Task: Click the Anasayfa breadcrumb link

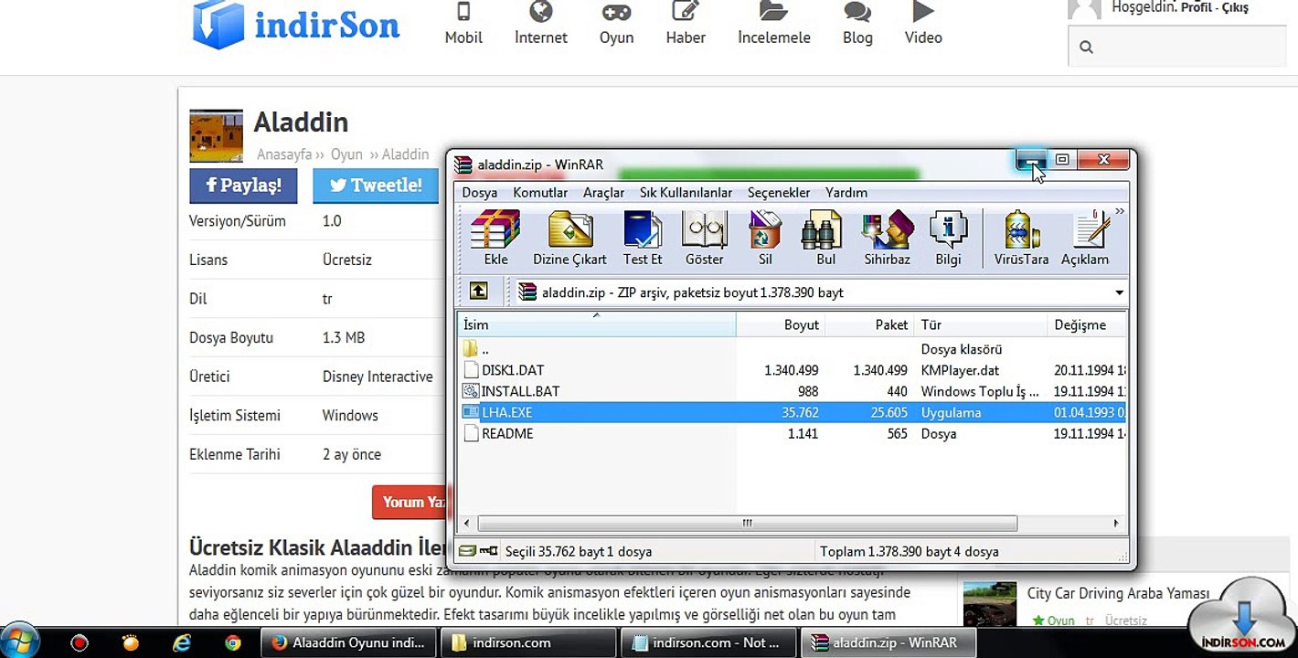Action: pyautogui.click(x=284, y=154)
